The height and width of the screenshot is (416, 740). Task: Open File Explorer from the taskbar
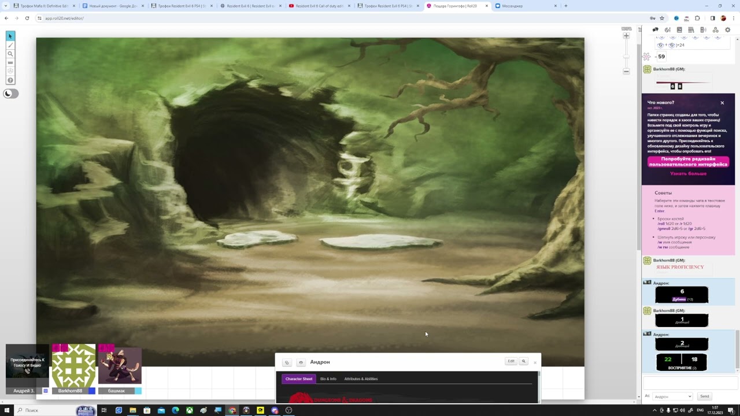tap(133, 410)
